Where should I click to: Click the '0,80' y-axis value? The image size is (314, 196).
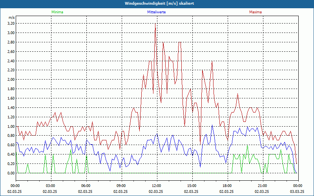[x=11, y=136]
